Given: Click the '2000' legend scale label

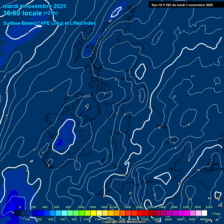Looking at the screenshot, I should pos(139,207).
